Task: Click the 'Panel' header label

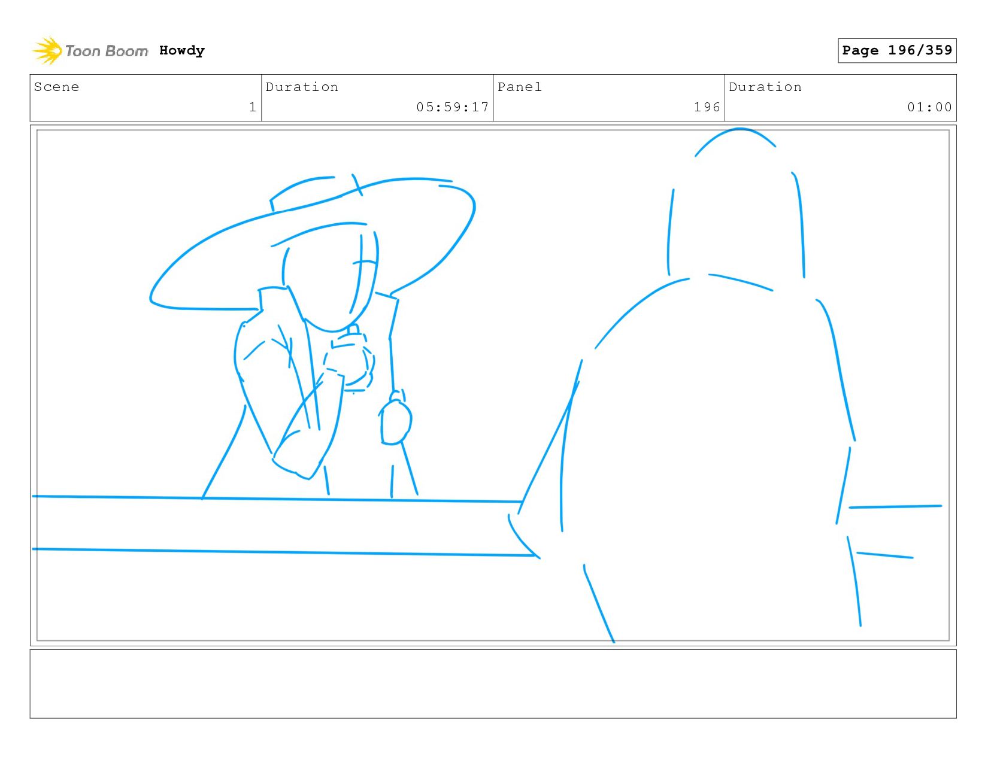Action: [520, 87]
